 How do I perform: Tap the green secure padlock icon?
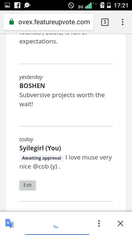pos(12,22)
